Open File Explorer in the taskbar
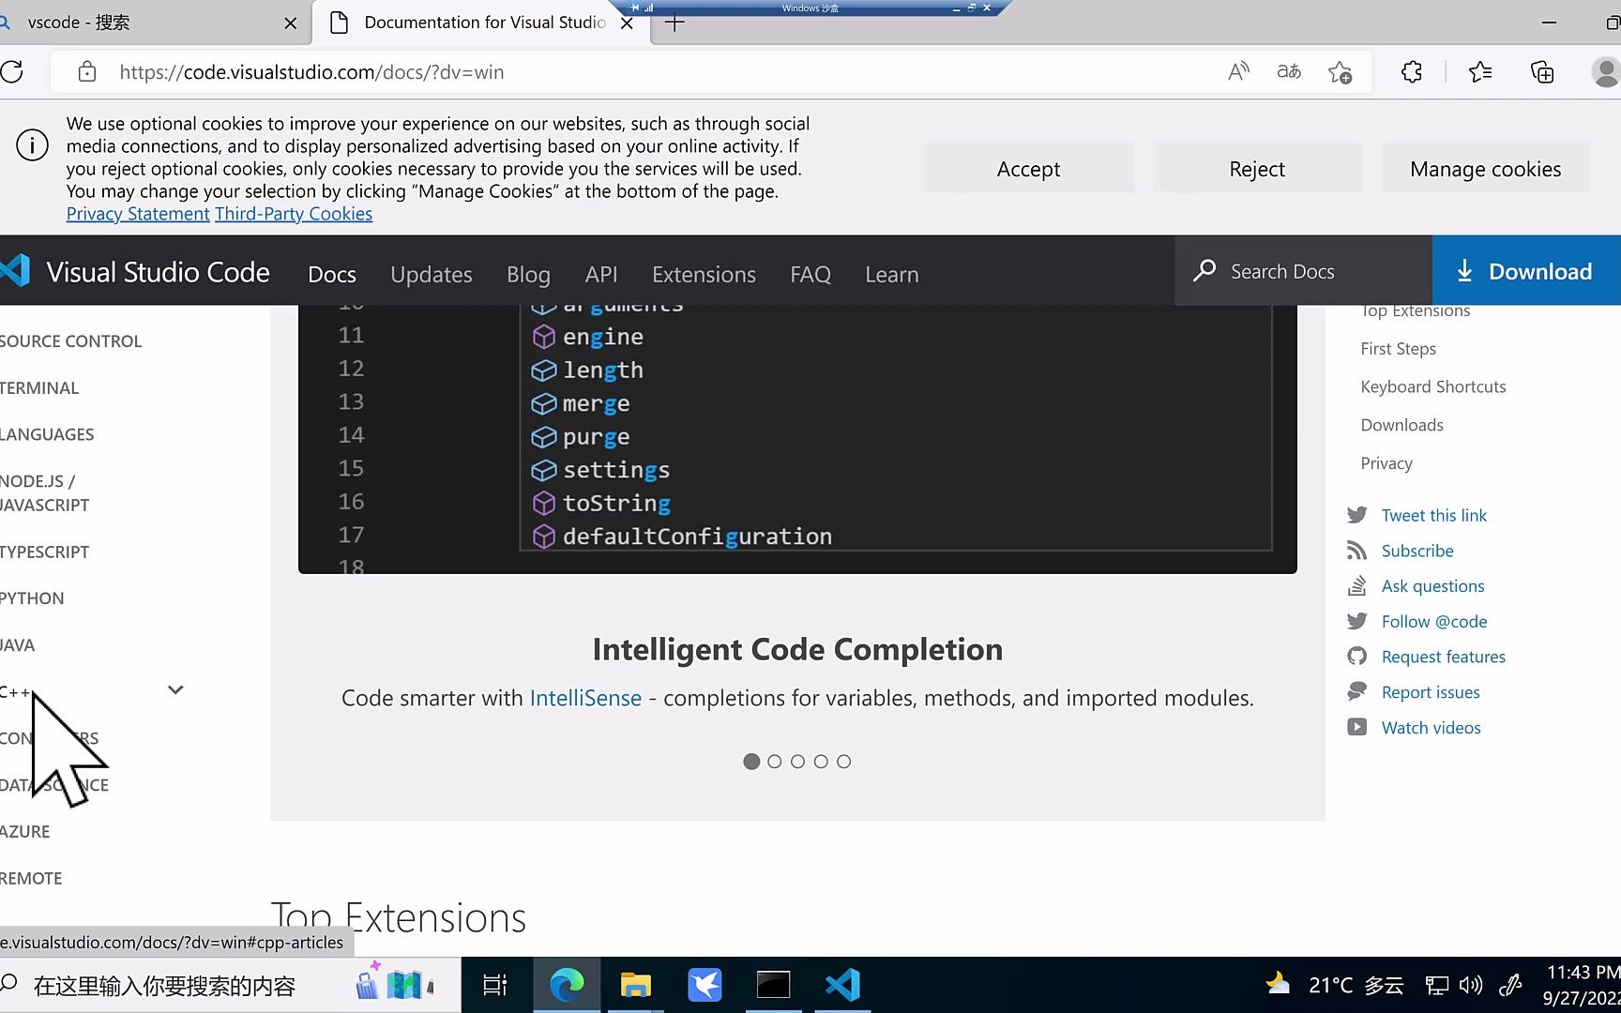Image resolution: width=1621 pixels, height=1013 pixels. pos(635,985)
